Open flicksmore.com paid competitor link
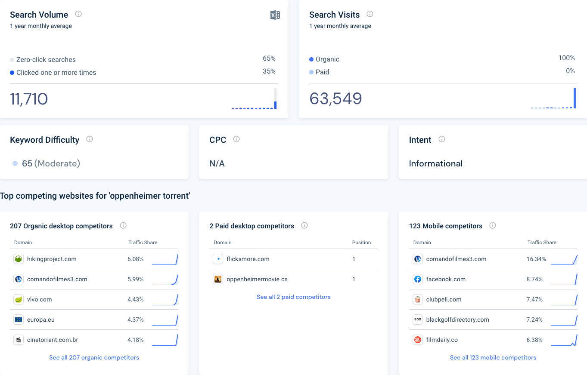The image size is (587, 375). (248, 259)
